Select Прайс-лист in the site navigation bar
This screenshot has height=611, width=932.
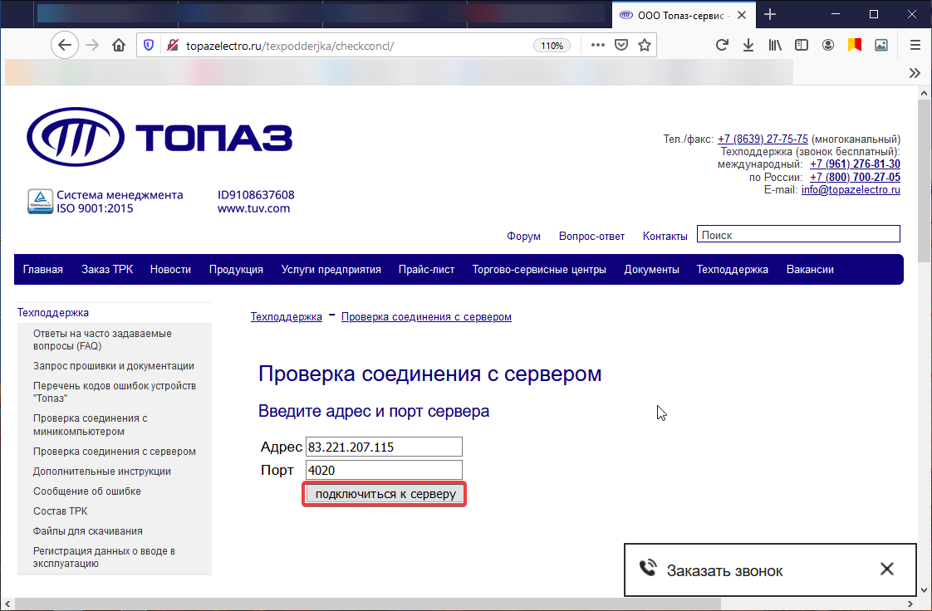[426, 269]
